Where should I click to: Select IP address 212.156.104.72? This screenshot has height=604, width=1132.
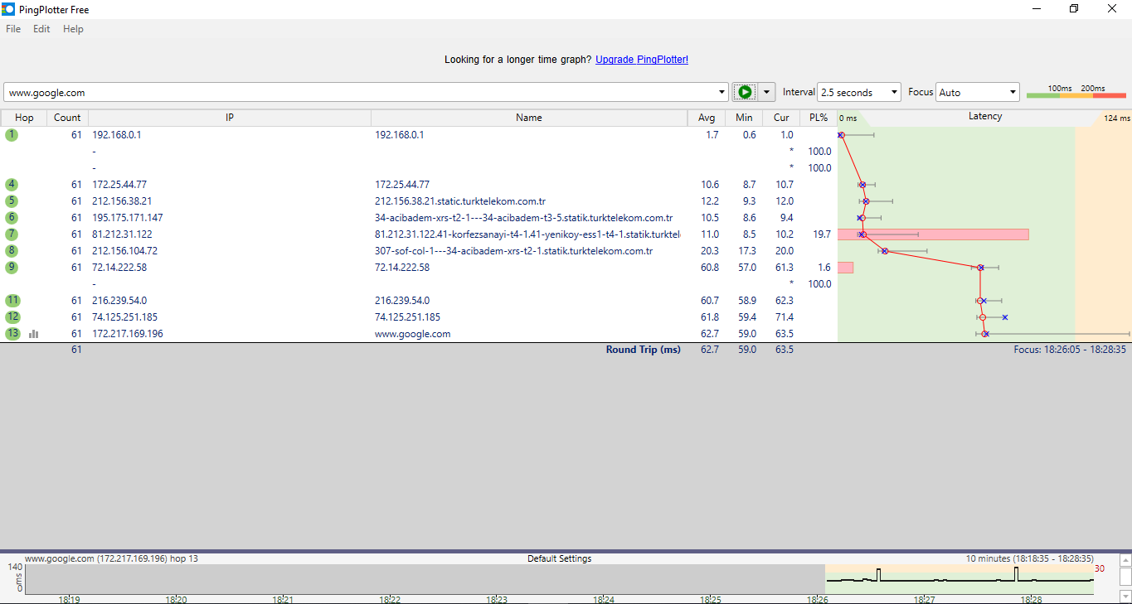pyautogui.click(x=125, y=250)
